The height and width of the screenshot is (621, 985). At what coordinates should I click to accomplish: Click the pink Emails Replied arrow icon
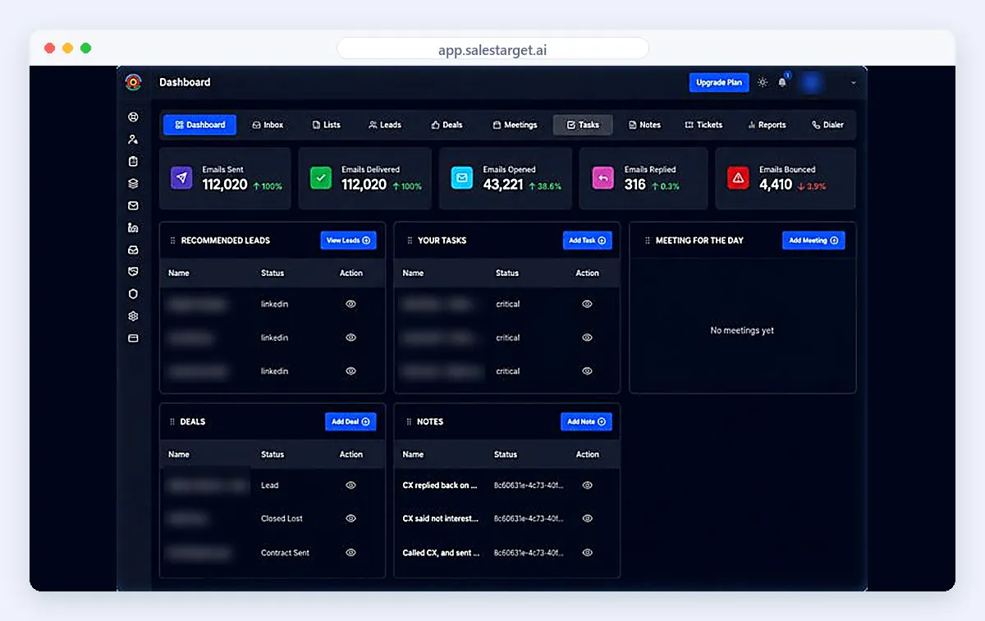click(602, 177)
